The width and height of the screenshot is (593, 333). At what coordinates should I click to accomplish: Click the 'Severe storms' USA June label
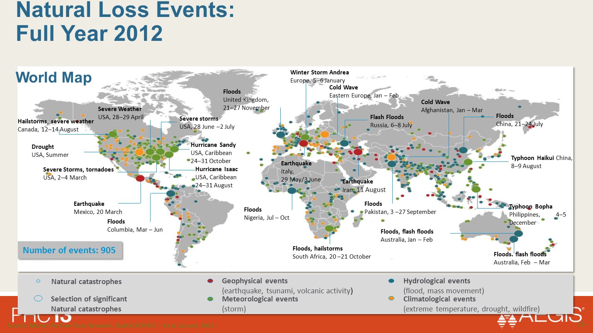point(199,119)
